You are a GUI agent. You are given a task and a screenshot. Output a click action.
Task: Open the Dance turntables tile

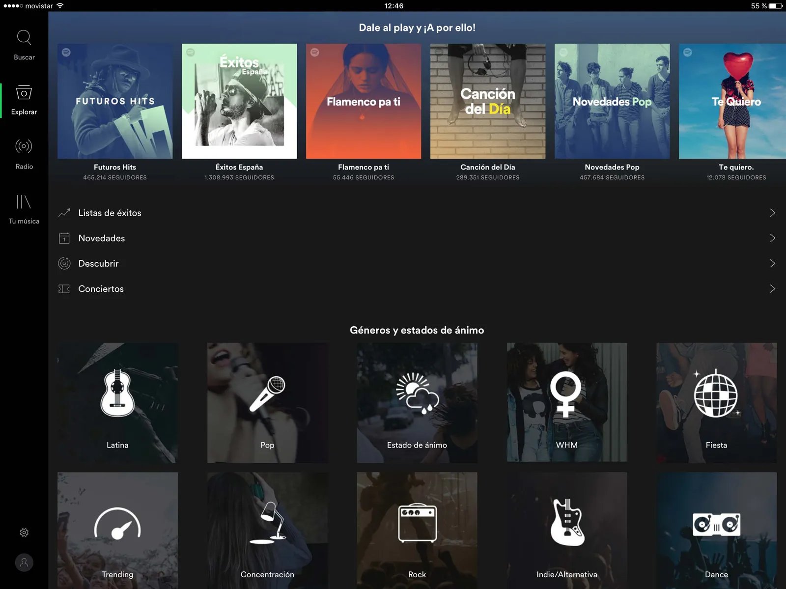[717, 531]
